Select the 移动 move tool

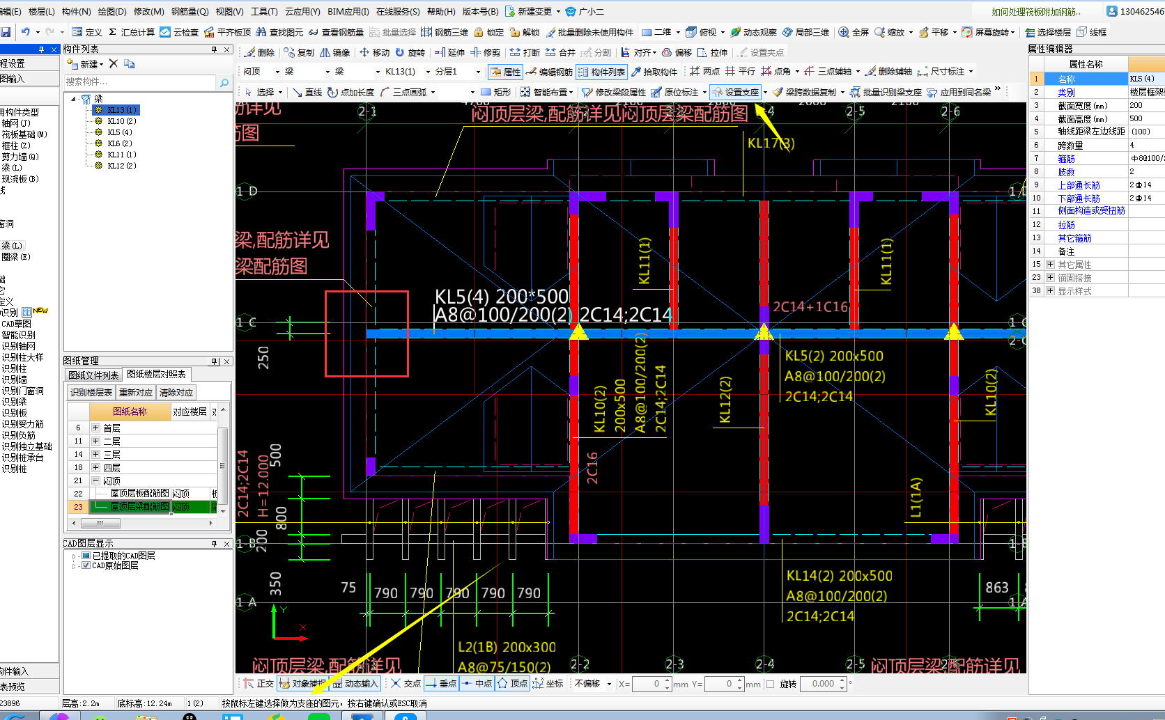point(375,52)
